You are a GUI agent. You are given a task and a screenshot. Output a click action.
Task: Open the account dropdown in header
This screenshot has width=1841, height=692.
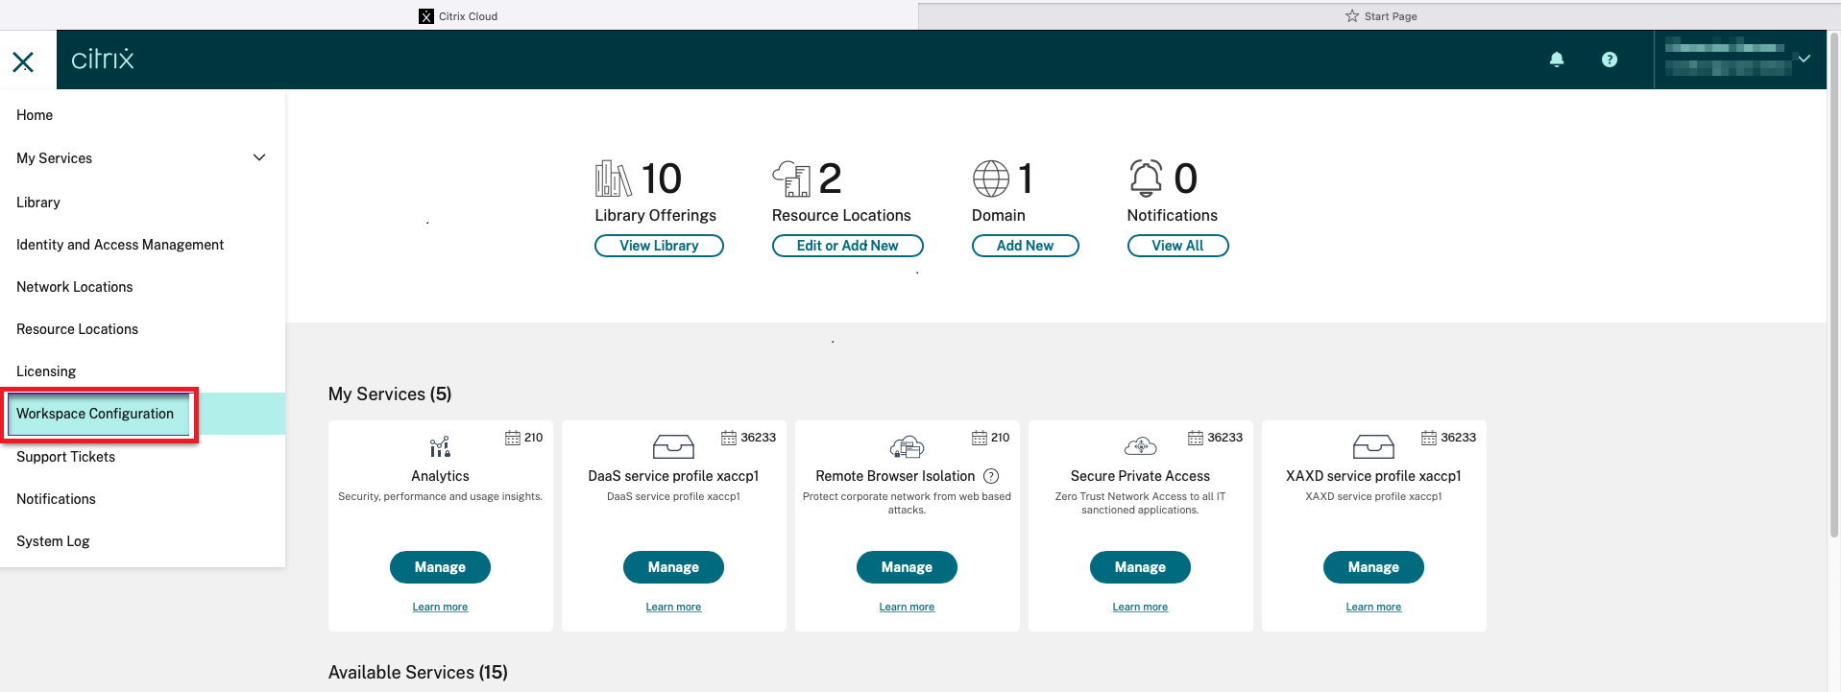(x=1803, y=60)
